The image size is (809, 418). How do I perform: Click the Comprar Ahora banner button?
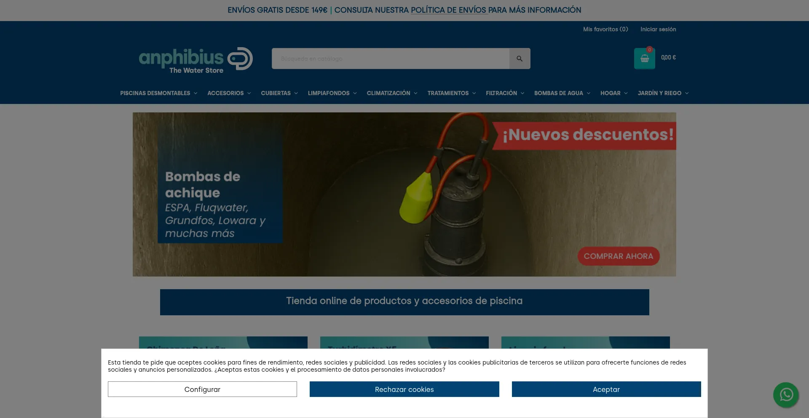[619, 256]
